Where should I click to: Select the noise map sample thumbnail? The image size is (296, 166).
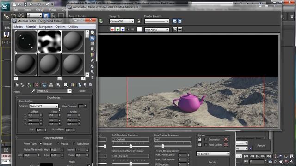(x=49, y=41)
